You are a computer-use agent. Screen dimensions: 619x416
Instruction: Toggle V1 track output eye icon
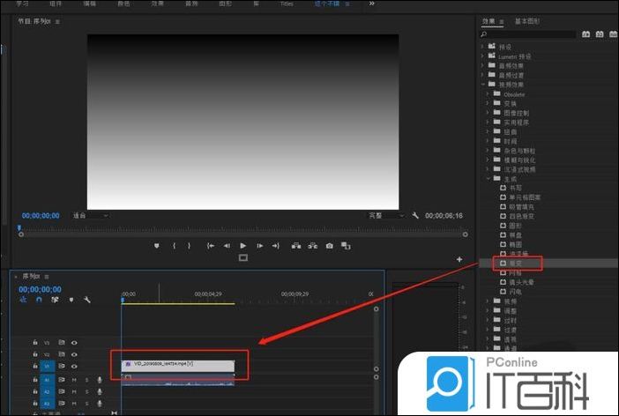[74, 366]
